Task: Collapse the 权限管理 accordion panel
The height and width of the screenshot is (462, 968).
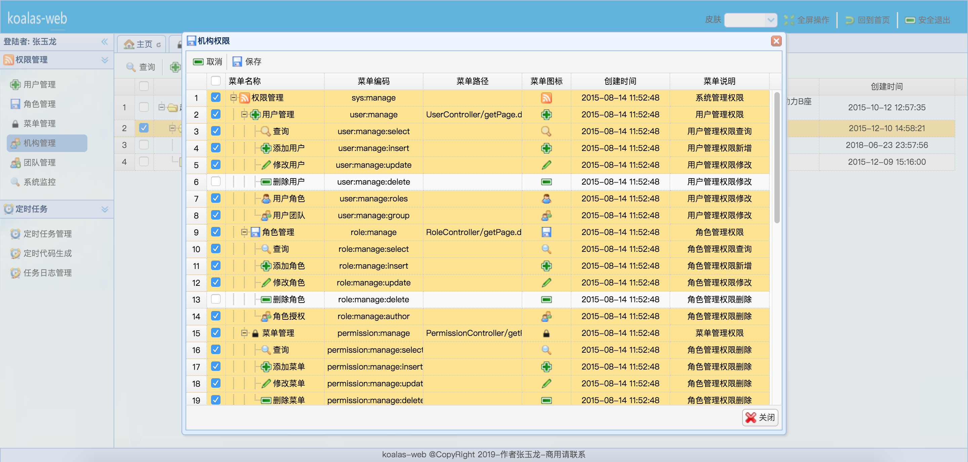Action: coord(105,60)
